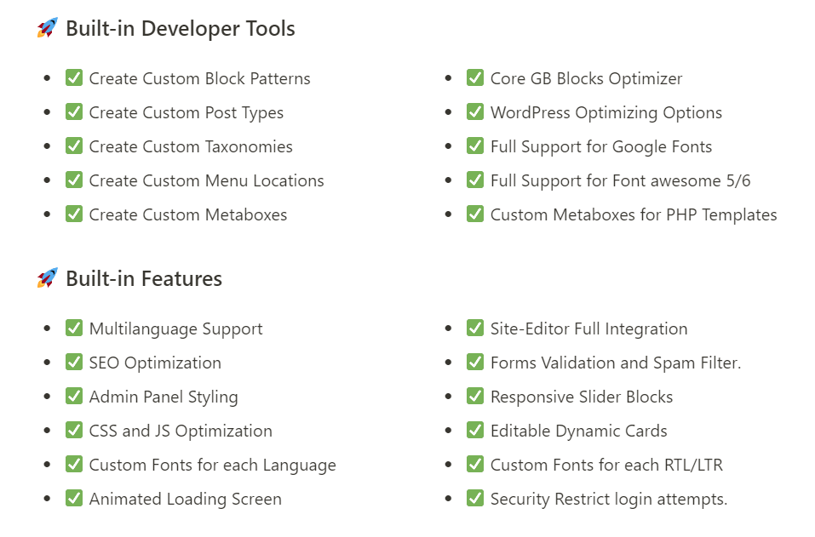This screenshot has height=537, width=815.
Task: Click checkmark box for SEO Optimization
Action: click(74, 362)
